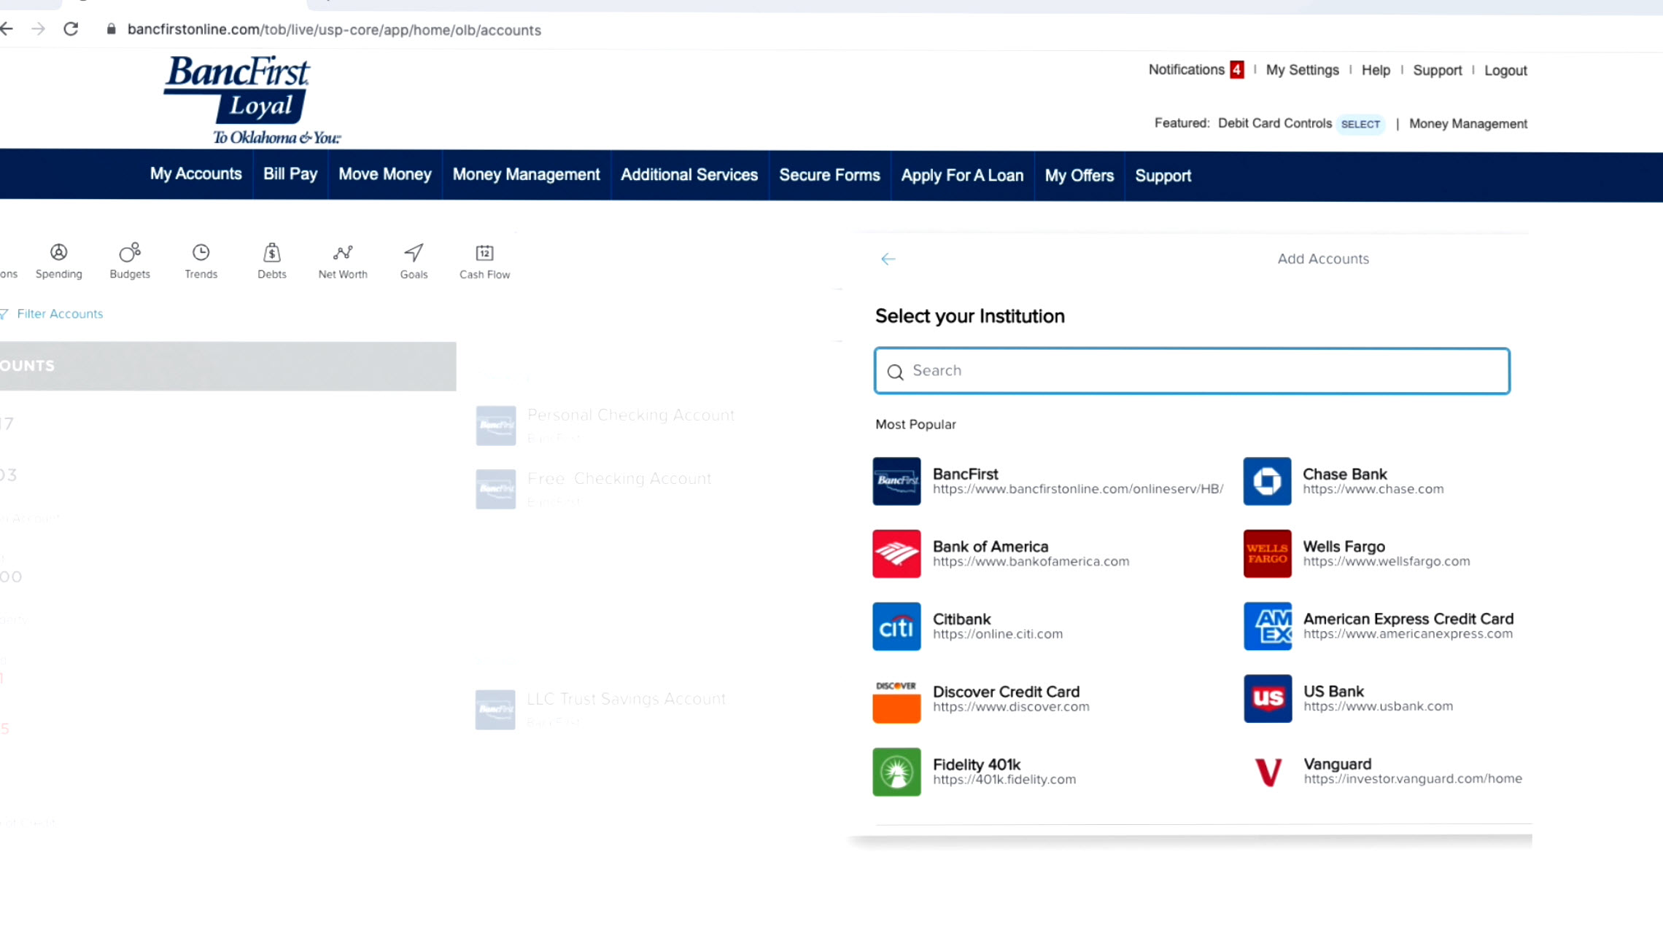Open the Debts money bag icon
Screen dimensions: 1663x935
pyautogui.click(x=271, y=253)
